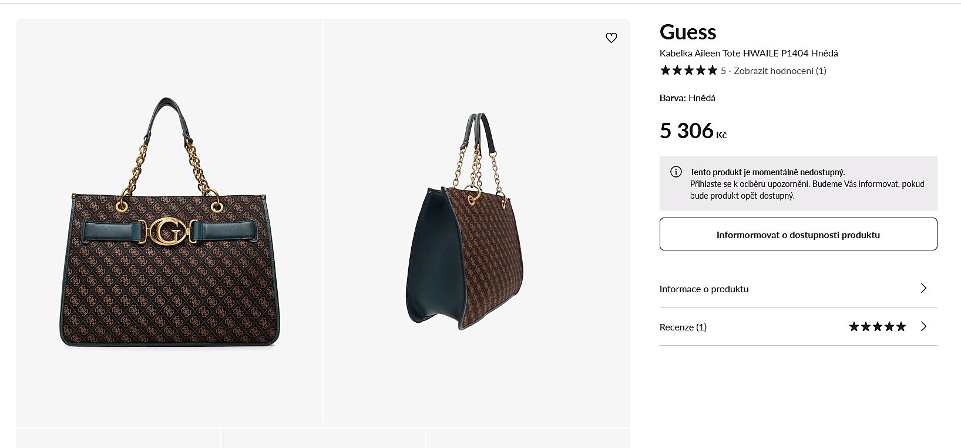Add the bag to wishlist with heart icon
Viewport: 961px width, 448px height.
tap(611, 38)
